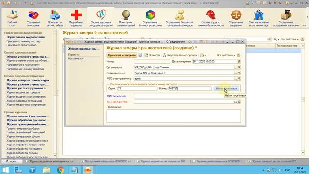This screenshot has width=309, height=174.
Task: Open selection button of ФИО ответственного
Action: 236,79
